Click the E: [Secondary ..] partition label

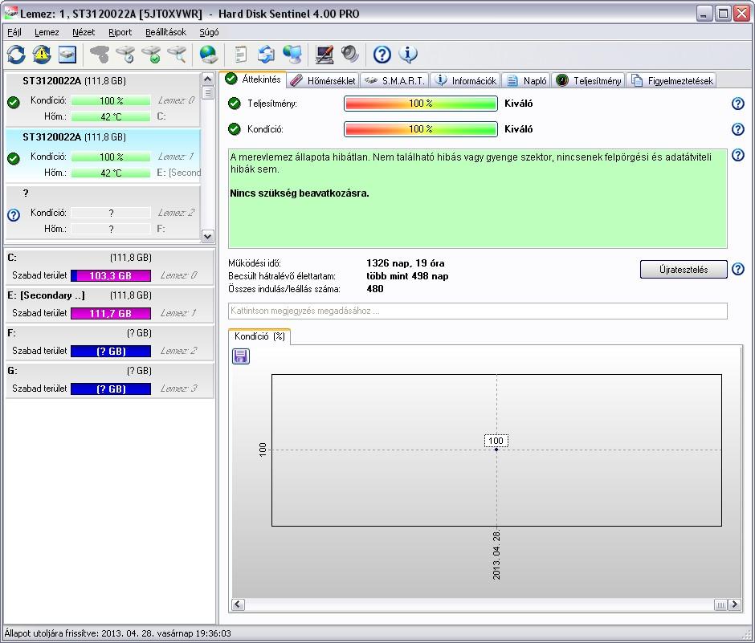pyautogui.click(x=47, y=295)
